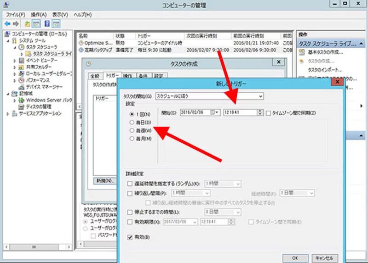This screenshot has height=263, width=368.
Task: Uncheck the 有効(B) checkbox
Action: 130,237
